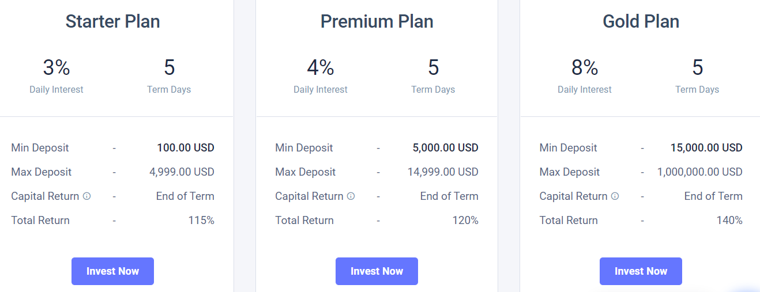This screenshot has height=292, width=760.
Task: Click the 4,999.00 USD max deposit value
Action: click(x=182, y=172)
